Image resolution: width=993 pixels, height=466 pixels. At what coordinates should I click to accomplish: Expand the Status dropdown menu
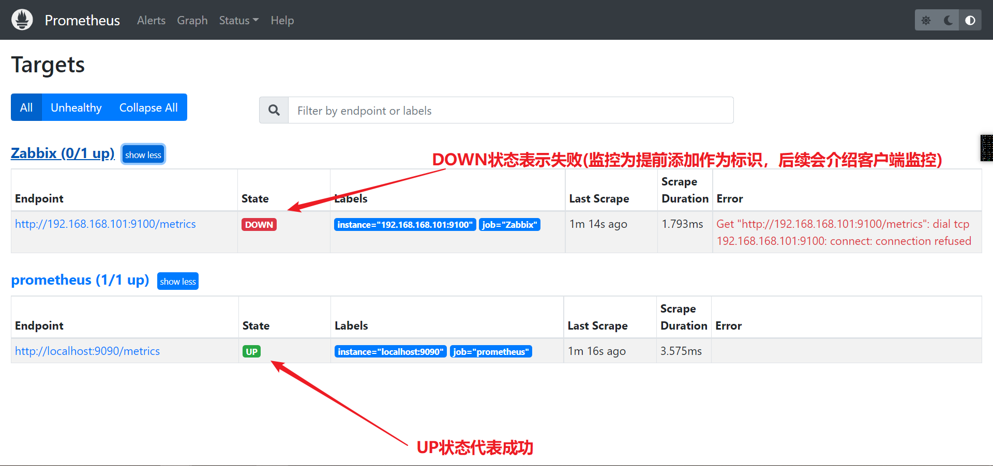coord(238,20)
